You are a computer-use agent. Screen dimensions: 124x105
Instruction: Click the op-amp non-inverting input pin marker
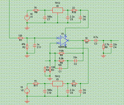(x=58, y=38)
